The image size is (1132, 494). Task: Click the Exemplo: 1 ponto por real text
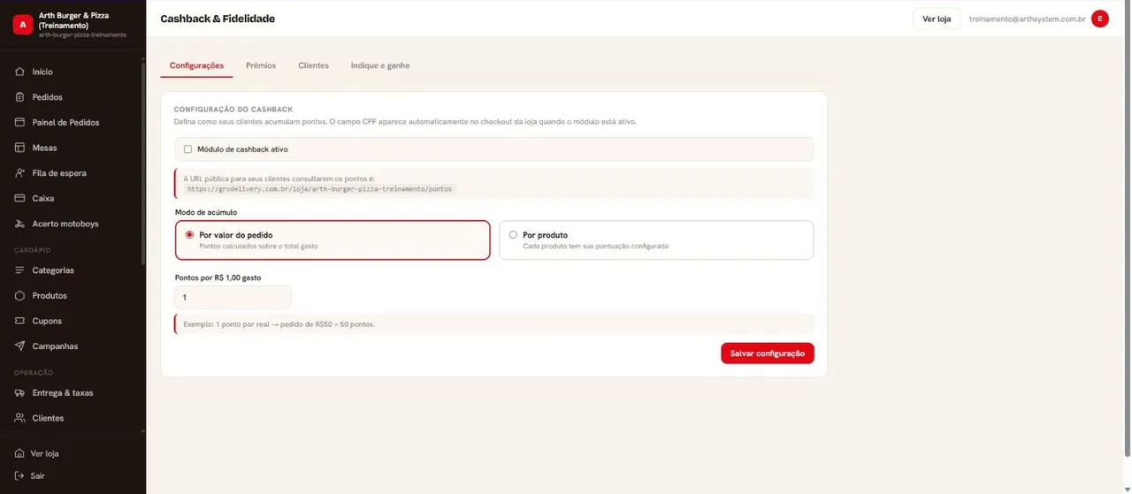(279, 324)
